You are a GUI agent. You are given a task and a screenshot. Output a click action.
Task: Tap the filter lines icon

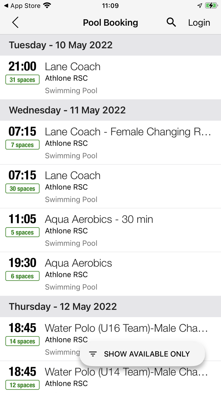(93, 354)
